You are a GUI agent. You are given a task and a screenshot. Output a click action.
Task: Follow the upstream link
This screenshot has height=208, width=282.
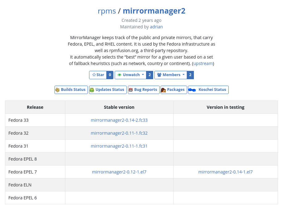(203, 64)
